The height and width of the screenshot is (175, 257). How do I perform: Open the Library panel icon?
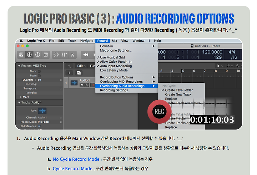pos(21,55)
